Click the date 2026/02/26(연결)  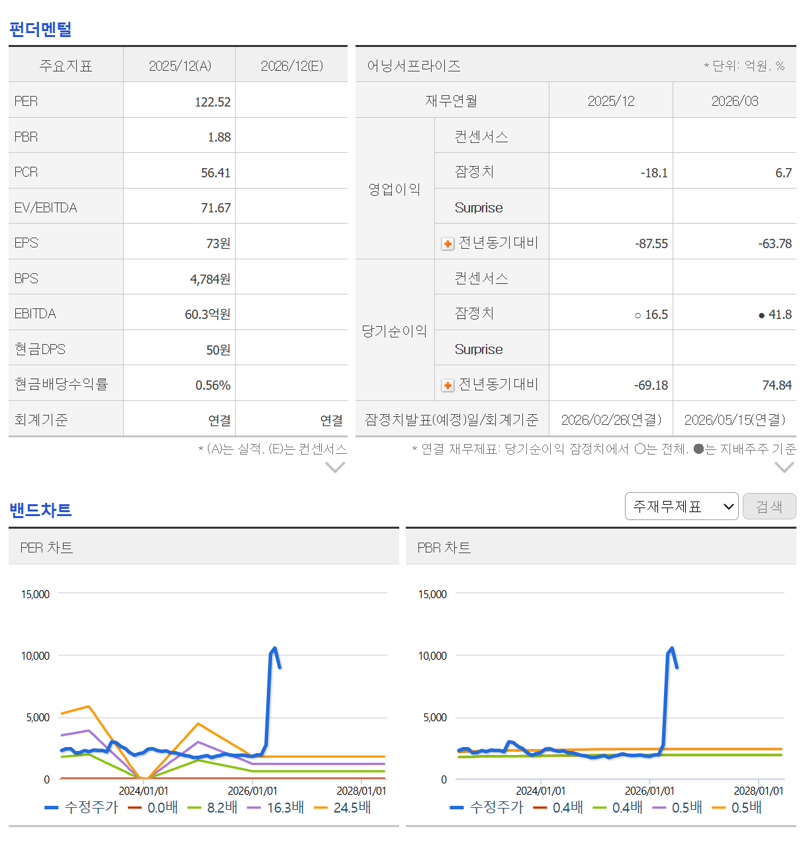[x=611, y=420]
